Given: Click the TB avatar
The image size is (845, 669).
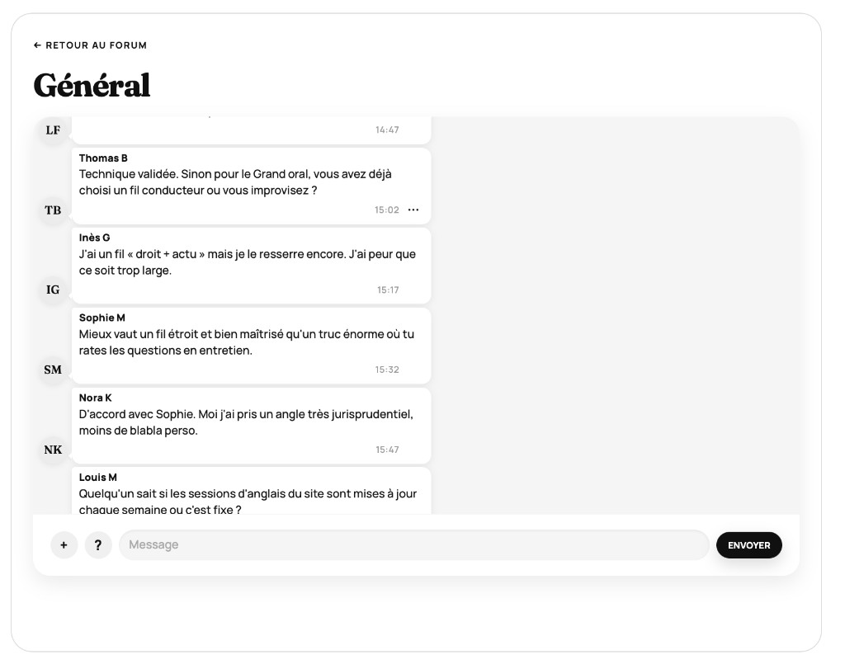Looking at the screenshot, I should [53, 210].
